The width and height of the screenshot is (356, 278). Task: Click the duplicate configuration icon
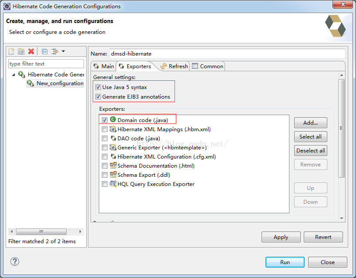pos(21,51)
